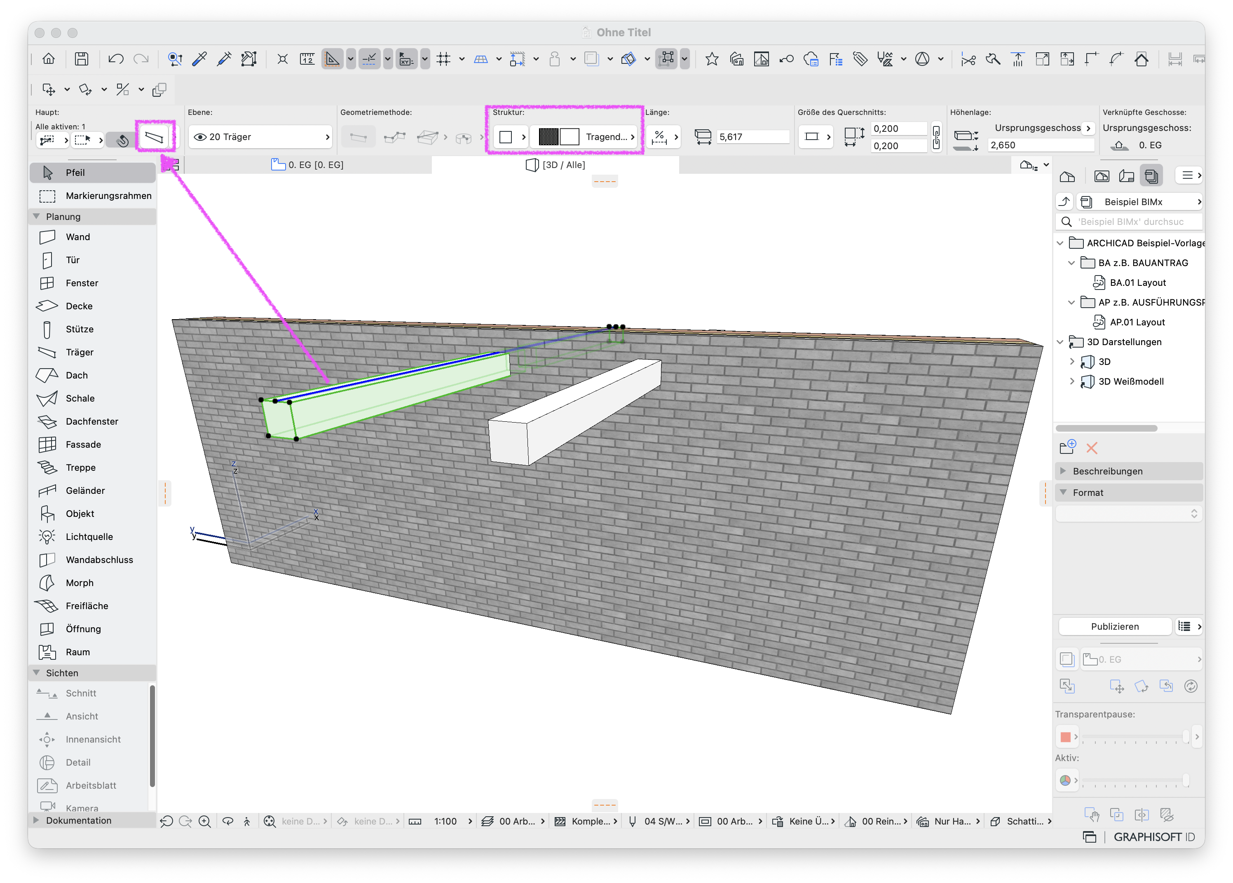Adjust the Transparentpause slider
The height and width of the screenshot is (883, 1233).
coord(1136,737)
